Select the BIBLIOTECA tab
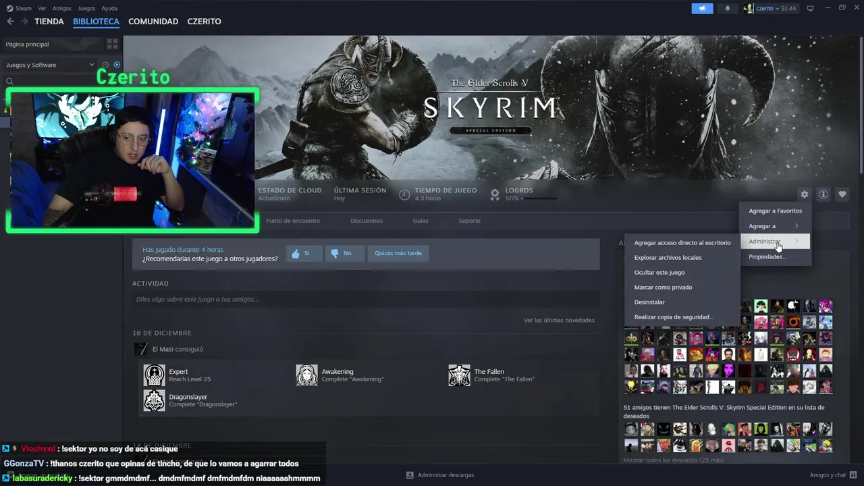This screenshot has width=864, height=486. click(x=96, y=22)
